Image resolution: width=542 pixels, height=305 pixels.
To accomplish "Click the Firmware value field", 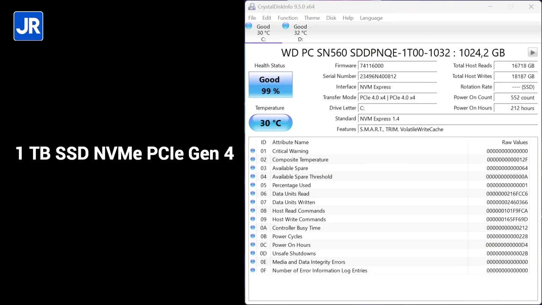I will pyautogui.click(x=398, y=66).
